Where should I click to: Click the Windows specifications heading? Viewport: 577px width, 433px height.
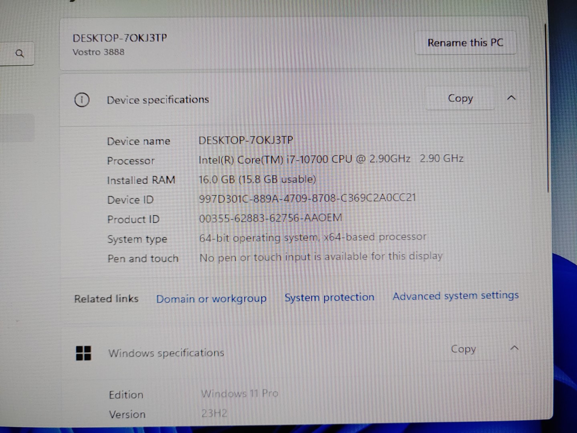click(x=166, y=353)
